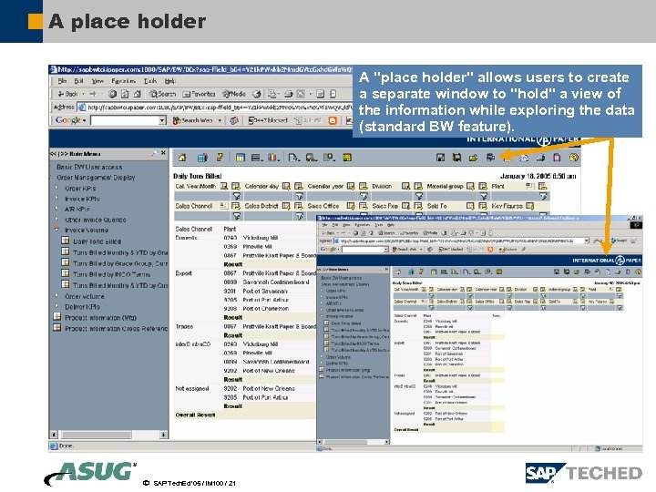
Task: Click the icon next to the Key Figures label
Action: tap(529, 206)
